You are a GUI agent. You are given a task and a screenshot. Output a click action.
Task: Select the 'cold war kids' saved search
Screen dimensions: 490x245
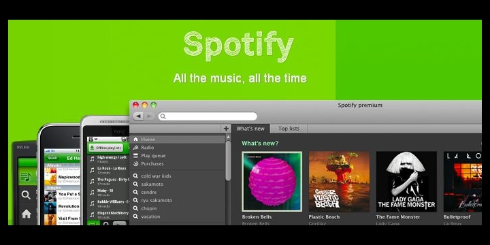click(x=156, y=176)
